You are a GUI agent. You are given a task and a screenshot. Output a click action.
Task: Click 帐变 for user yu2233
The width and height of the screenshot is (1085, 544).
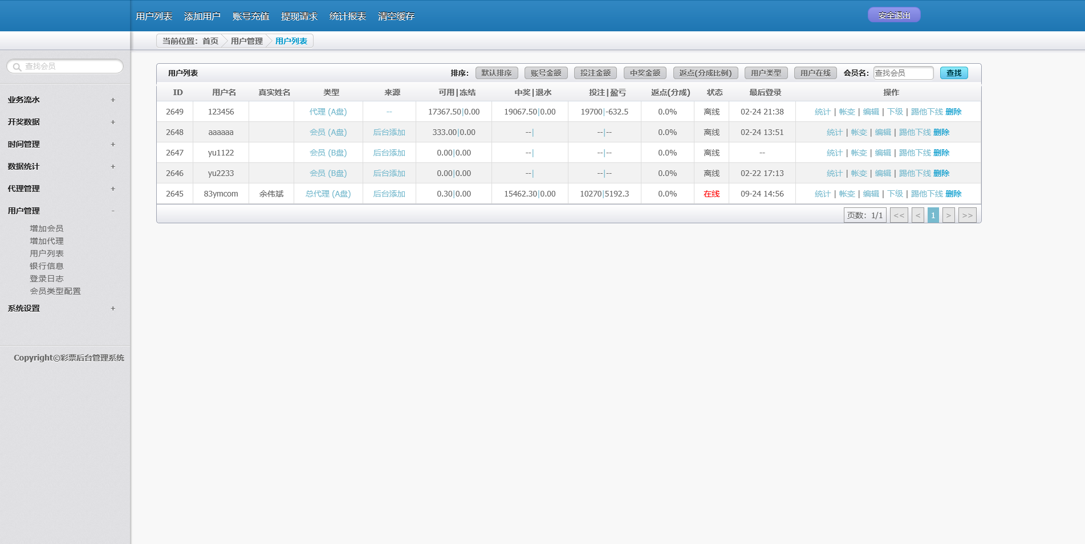click(859, 173)
